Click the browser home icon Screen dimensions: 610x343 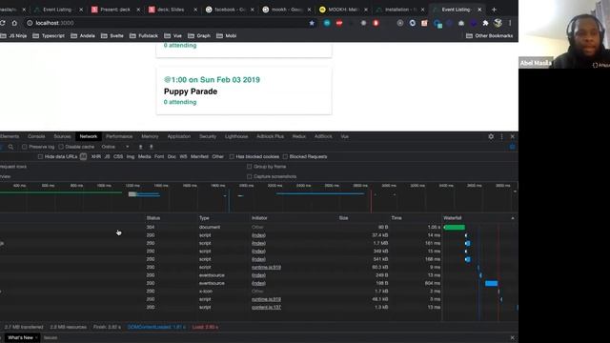click(x=14, y=23)
